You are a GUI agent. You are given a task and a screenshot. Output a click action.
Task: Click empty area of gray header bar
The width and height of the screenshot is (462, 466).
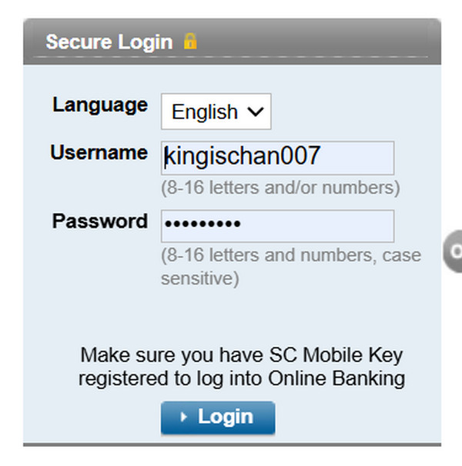323,40
